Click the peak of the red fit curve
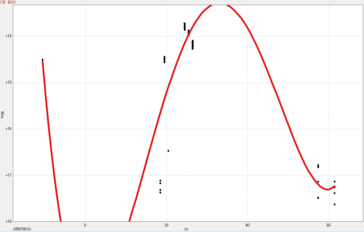Image resolution: width=364 pixels, height=232 pixels. click(219, 5)
